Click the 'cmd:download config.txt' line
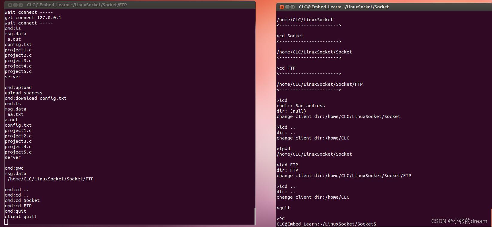 [x=36, y=98]
